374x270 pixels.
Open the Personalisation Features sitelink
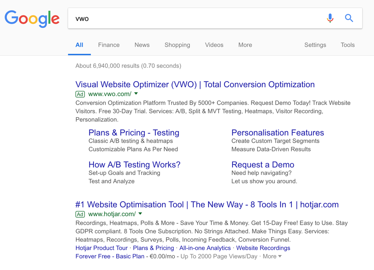coord(278,133)
